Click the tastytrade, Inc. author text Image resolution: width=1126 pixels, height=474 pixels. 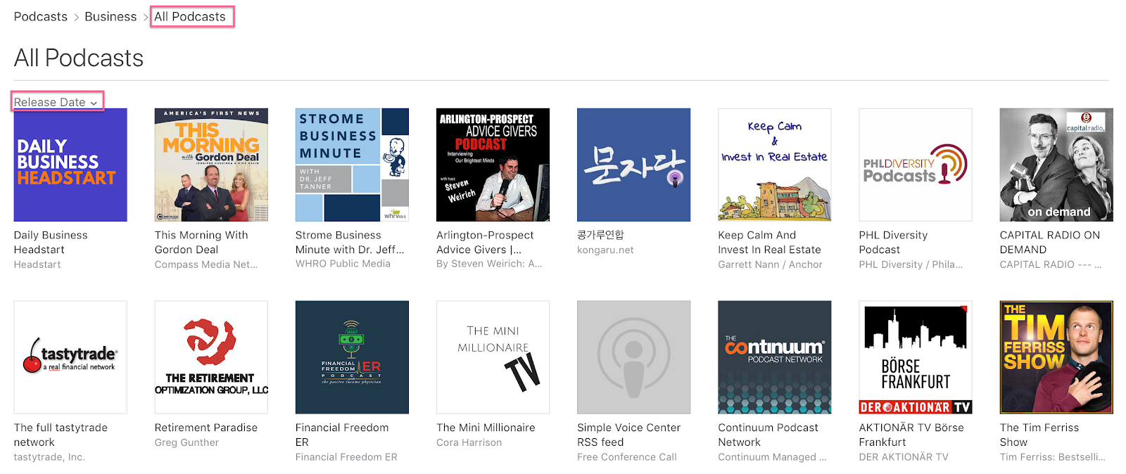49,457
